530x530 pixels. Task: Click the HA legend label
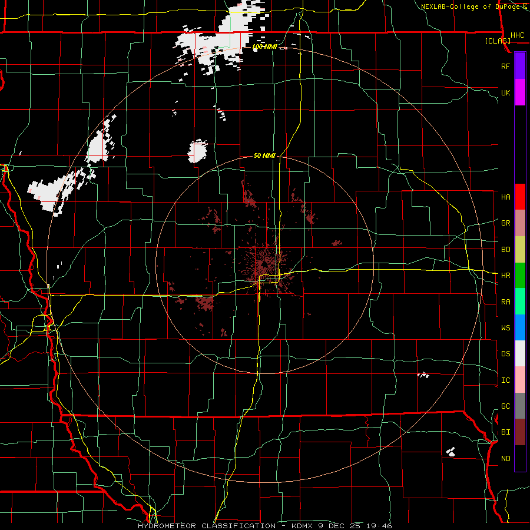pos(505,197)
